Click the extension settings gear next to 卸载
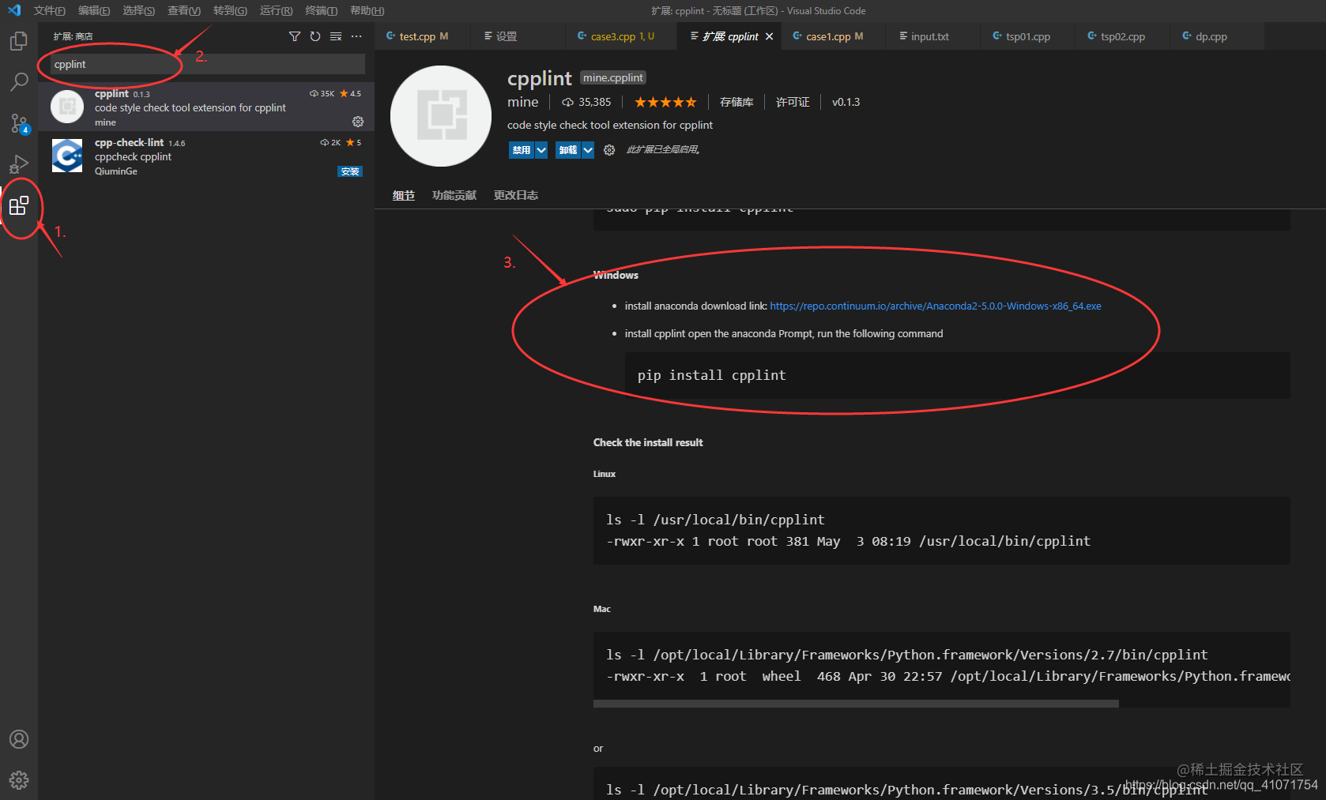 pos(608,149)
